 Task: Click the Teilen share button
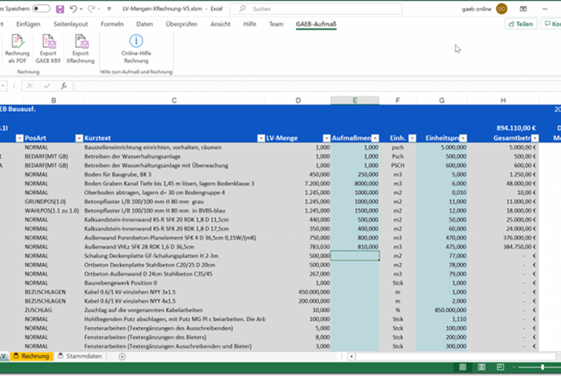point(521,24)
